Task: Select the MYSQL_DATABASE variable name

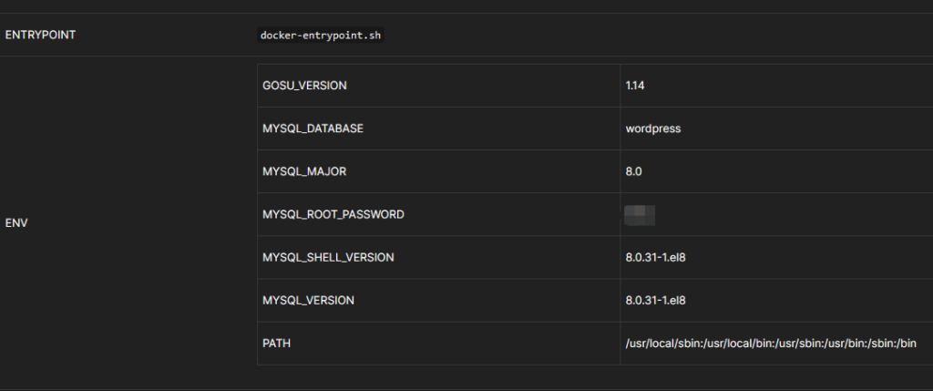Action: [x=313, y=129]
